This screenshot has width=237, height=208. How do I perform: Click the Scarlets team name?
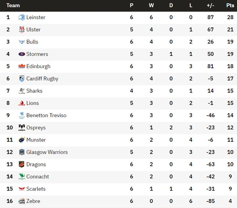(36, 189)
